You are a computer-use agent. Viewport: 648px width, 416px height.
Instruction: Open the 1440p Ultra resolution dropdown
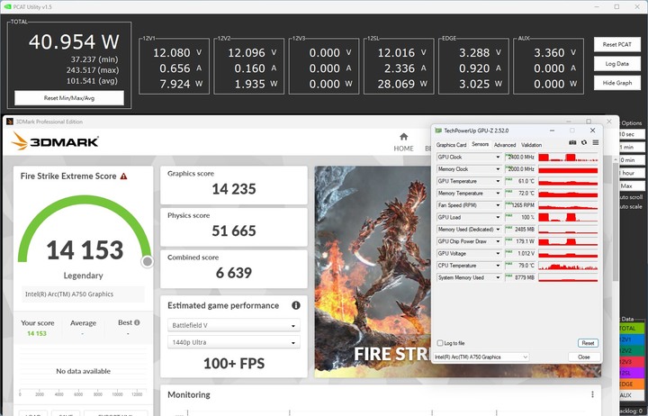click(234, 342)
